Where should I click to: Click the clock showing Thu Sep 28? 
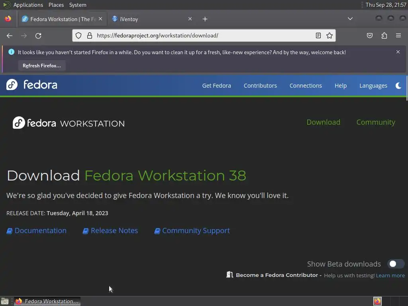386,5
